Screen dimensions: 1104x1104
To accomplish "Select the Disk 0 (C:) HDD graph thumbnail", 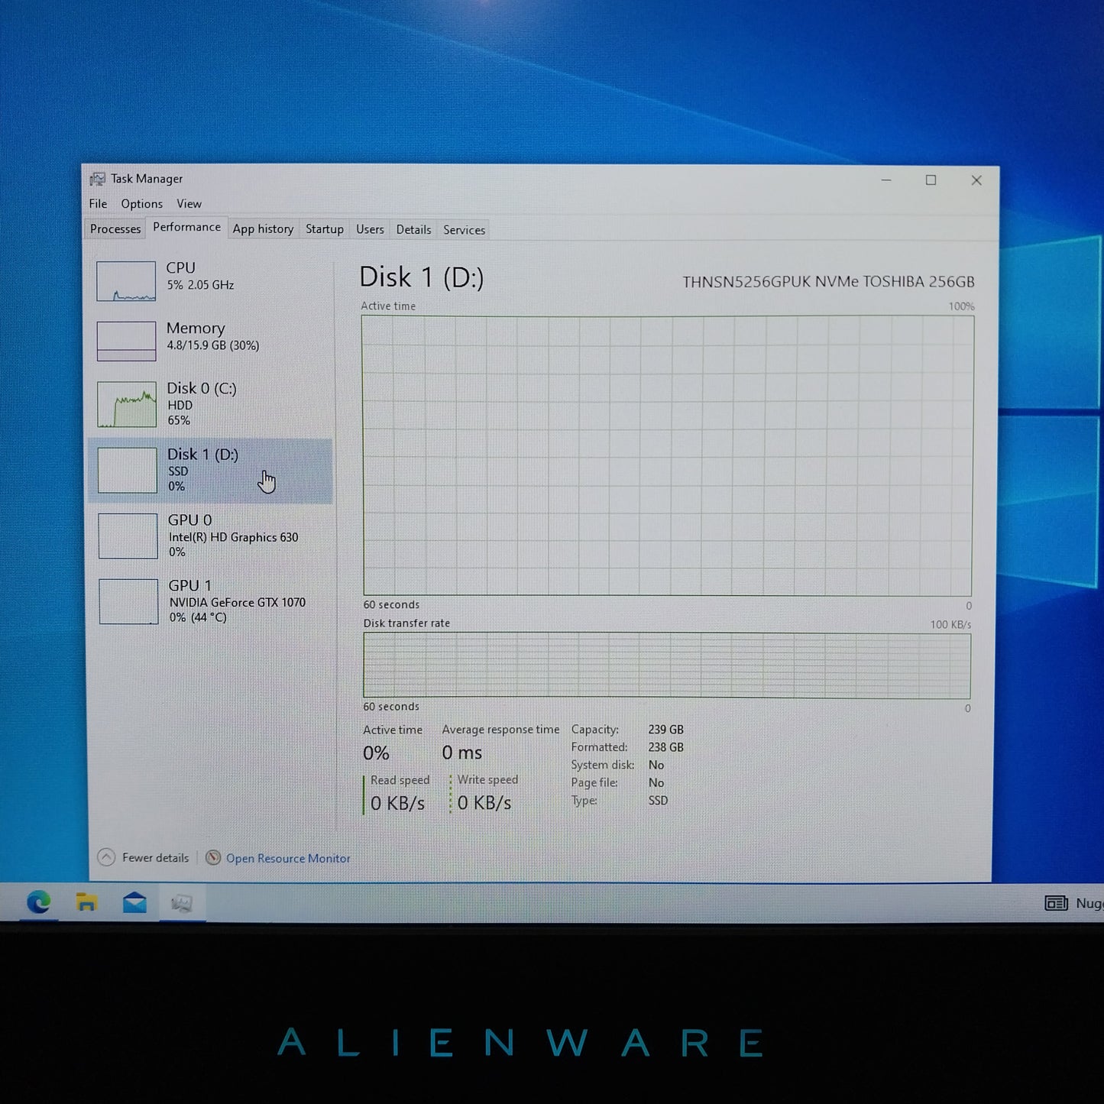I will [127, 404].
